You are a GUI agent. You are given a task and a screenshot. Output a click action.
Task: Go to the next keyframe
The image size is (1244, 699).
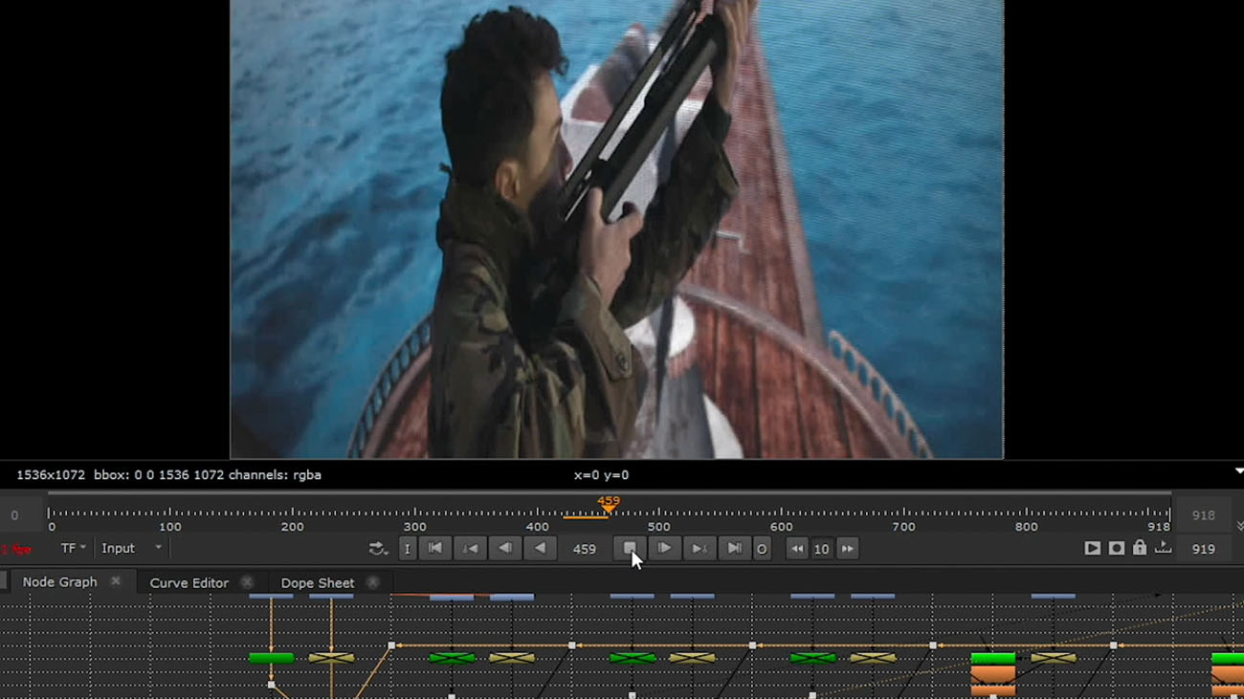pos(700,549)
